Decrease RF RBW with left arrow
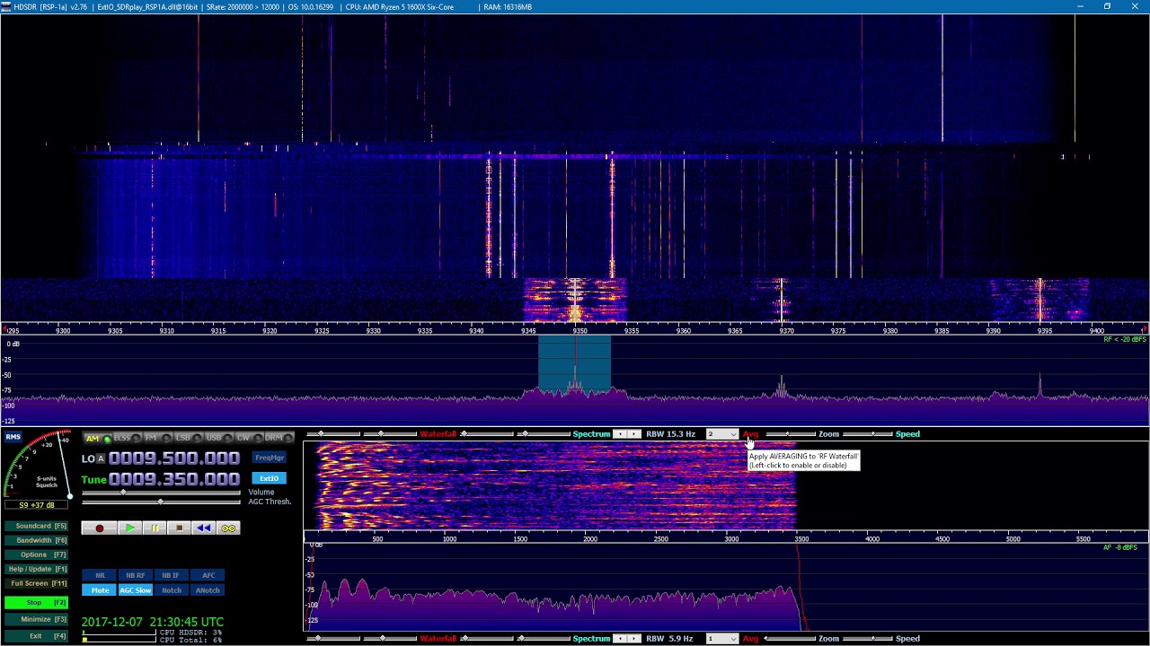Screen dimensions: 1150x646 click(619, 434)
